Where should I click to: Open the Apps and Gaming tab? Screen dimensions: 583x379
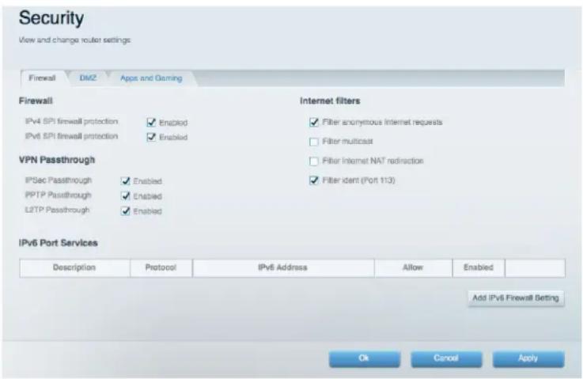click(x=151, y=78)
